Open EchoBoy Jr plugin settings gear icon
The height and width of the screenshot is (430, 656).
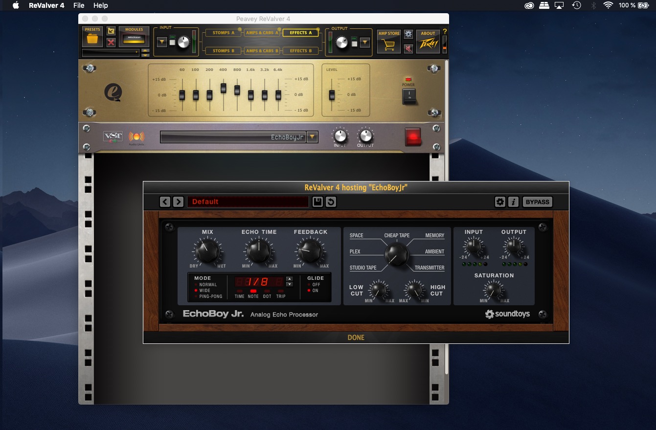coord(500,202)
